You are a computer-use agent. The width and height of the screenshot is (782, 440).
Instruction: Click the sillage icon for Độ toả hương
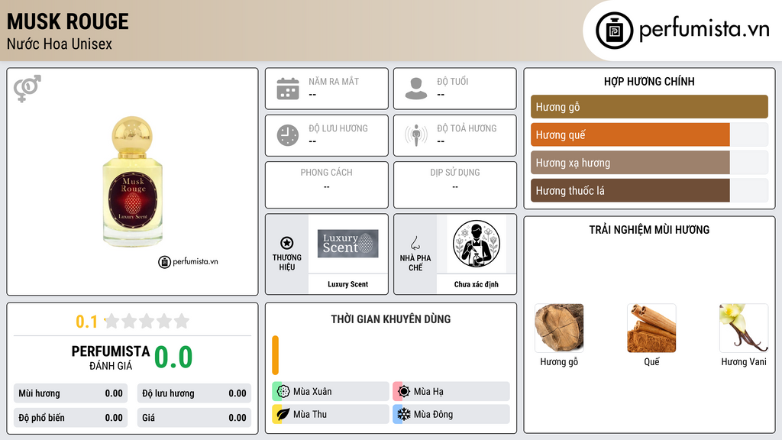tap(416, 135)
